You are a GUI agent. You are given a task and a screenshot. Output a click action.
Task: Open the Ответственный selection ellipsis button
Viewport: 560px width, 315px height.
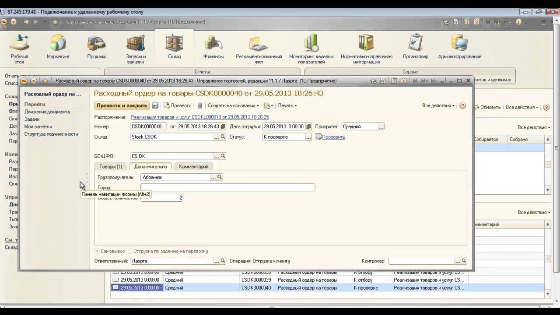click(x=217, y=261)
